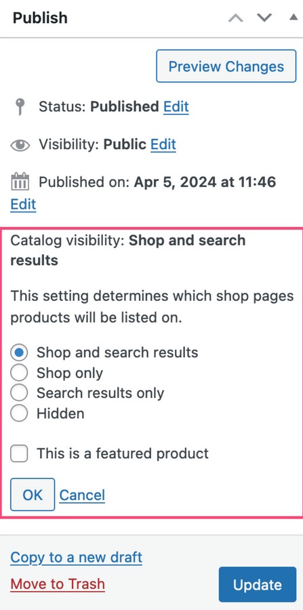Choose Search results only radio button
303x610 pixels.
(x=19, y=393)
